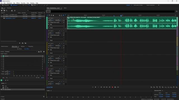Open Track 3 automation Read dropdown
The width and height of the screenshot is (179, 100).
pos(57,53)
